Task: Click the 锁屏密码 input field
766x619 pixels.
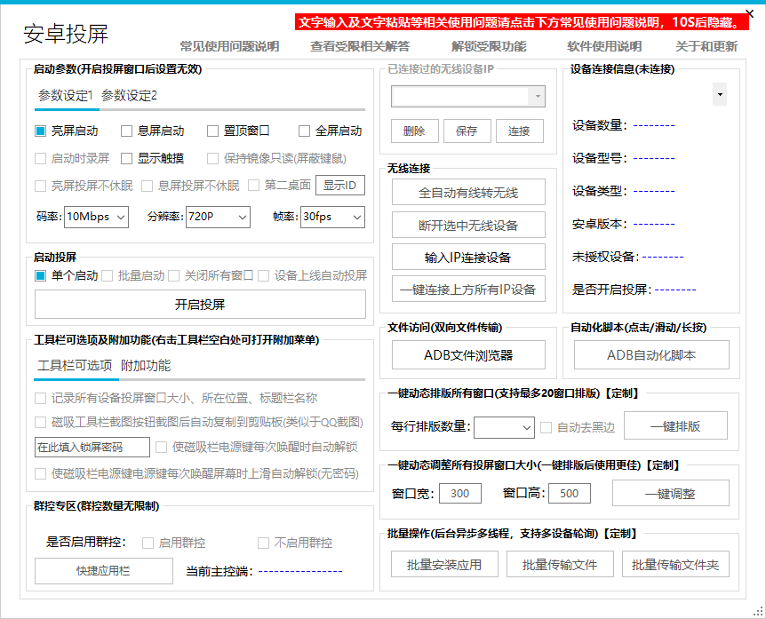Action: pyautogui.click(x=92, y=447)
